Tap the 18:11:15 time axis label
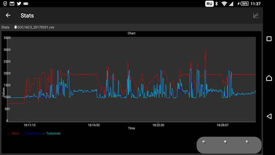The image size is (275, 155). tap(30, 125)
